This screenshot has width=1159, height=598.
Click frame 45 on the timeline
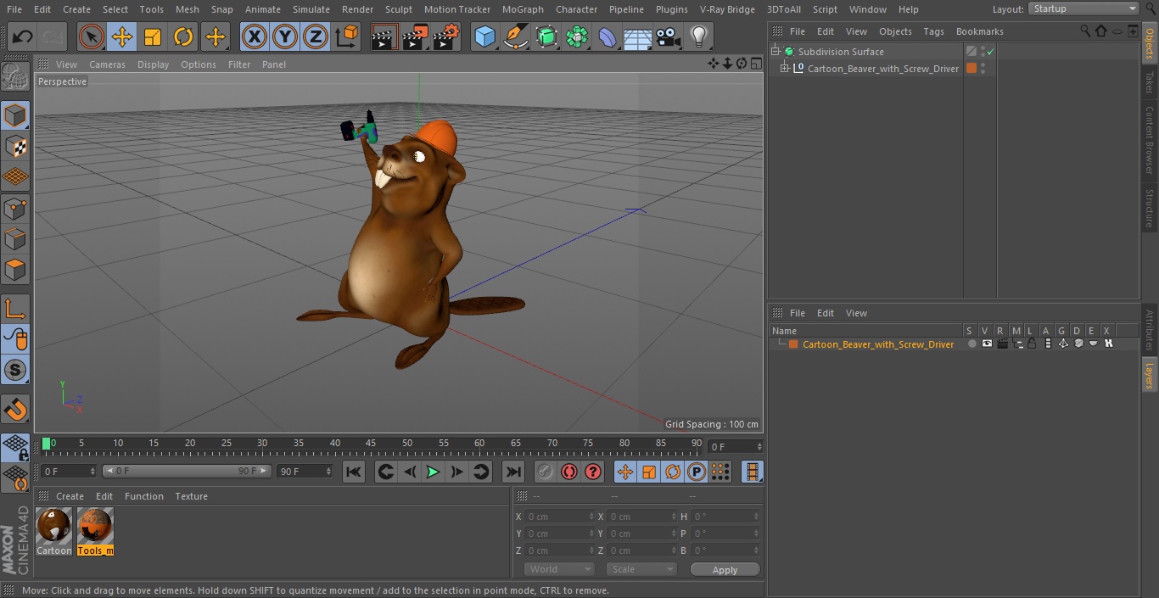click(371, 444)
